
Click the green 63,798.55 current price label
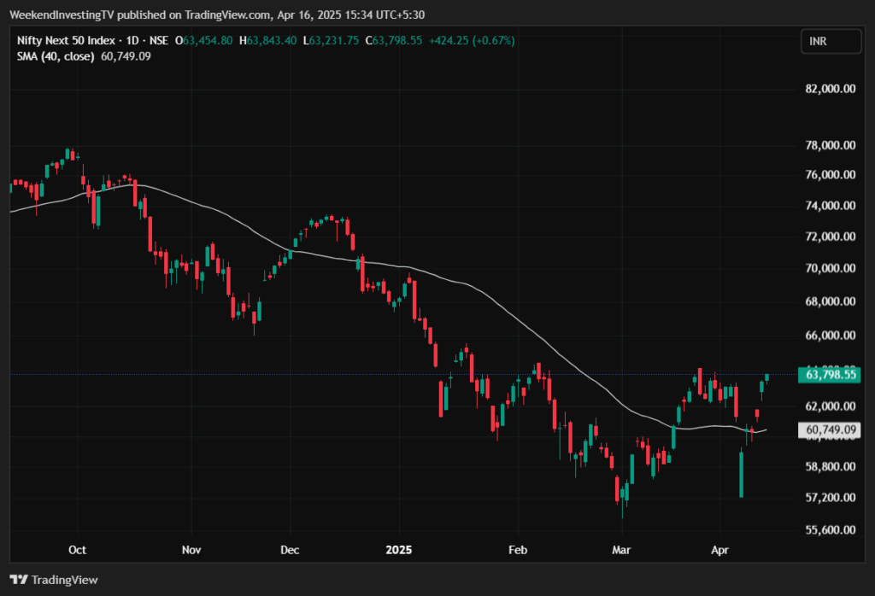pyautogui.click(x=828, y=375)
